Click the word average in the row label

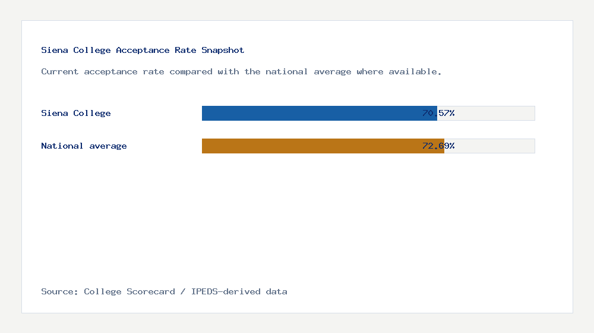coord(108,146)
